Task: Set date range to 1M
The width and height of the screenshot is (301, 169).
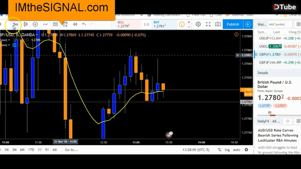Action: pyautogui.click(x=7, y=150)
